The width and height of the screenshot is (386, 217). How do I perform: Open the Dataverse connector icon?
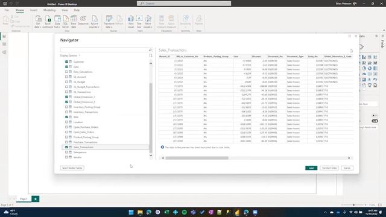[x=83, y=19]
